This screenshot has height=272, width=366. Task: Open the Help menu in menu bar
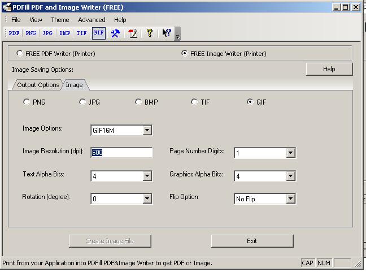(x=120, y=20)
